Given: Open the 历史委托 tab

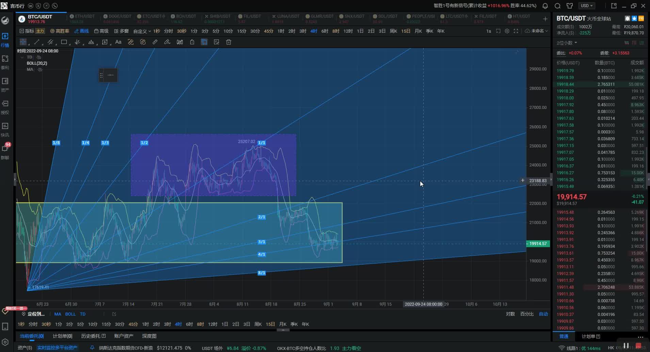Looking at the screenshot, I should click(93, 336).
